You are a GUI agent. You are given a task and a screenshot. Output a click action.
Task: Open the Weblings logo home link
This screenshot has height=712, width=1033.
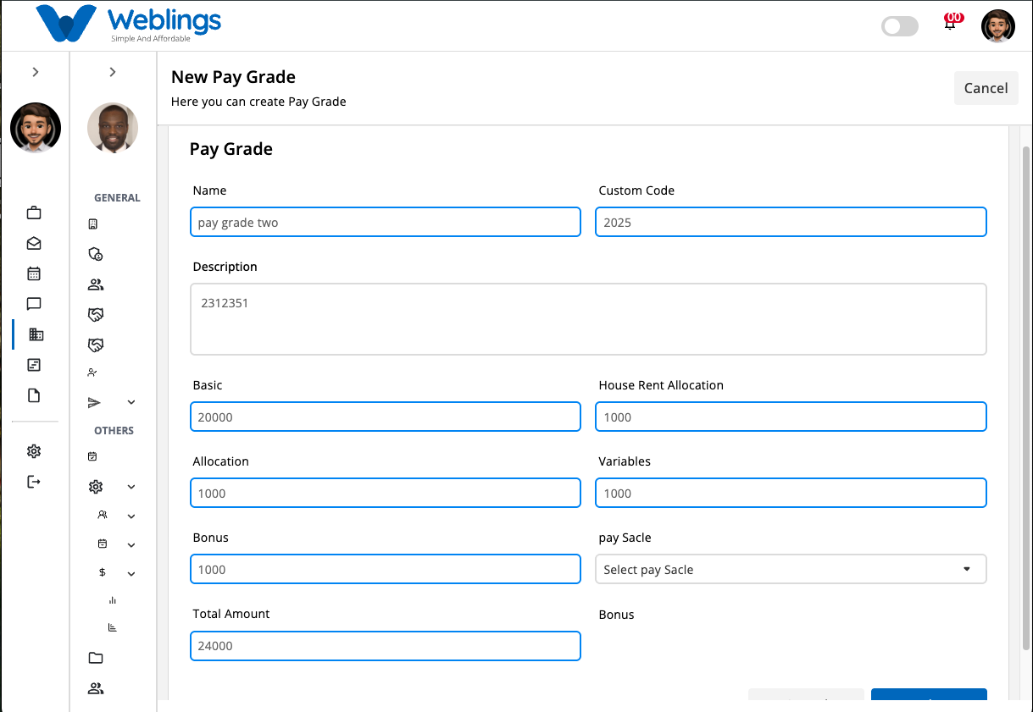pos(129,24)
